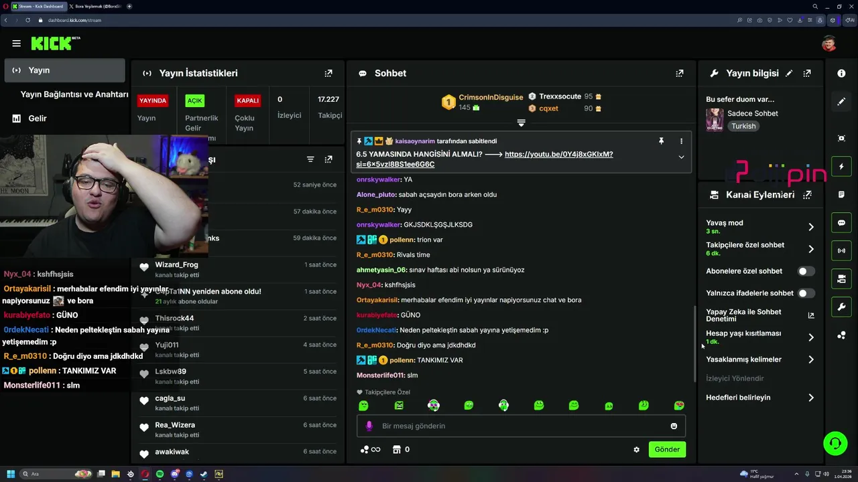Click the pin icon on pinned message
Image resolution: width=858 pixels, height=482 pixels.
(x=661, y=141)
